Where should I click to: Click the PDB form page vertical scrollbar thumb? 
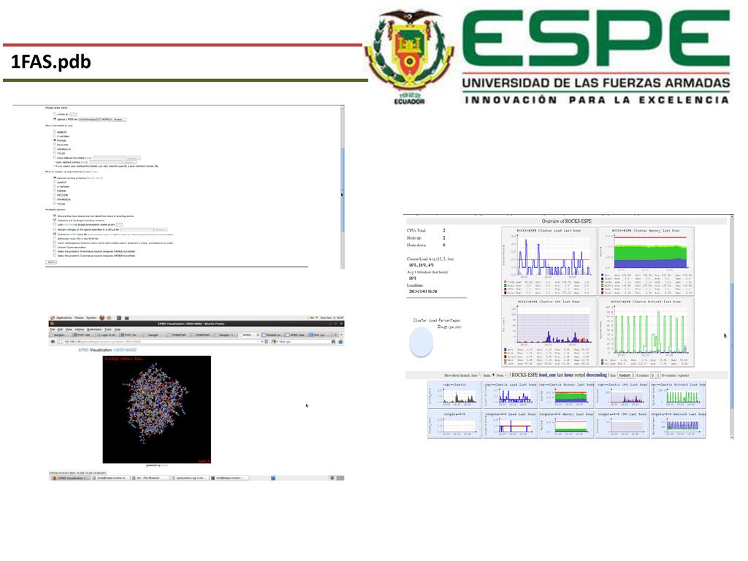[x=342, y=190]
